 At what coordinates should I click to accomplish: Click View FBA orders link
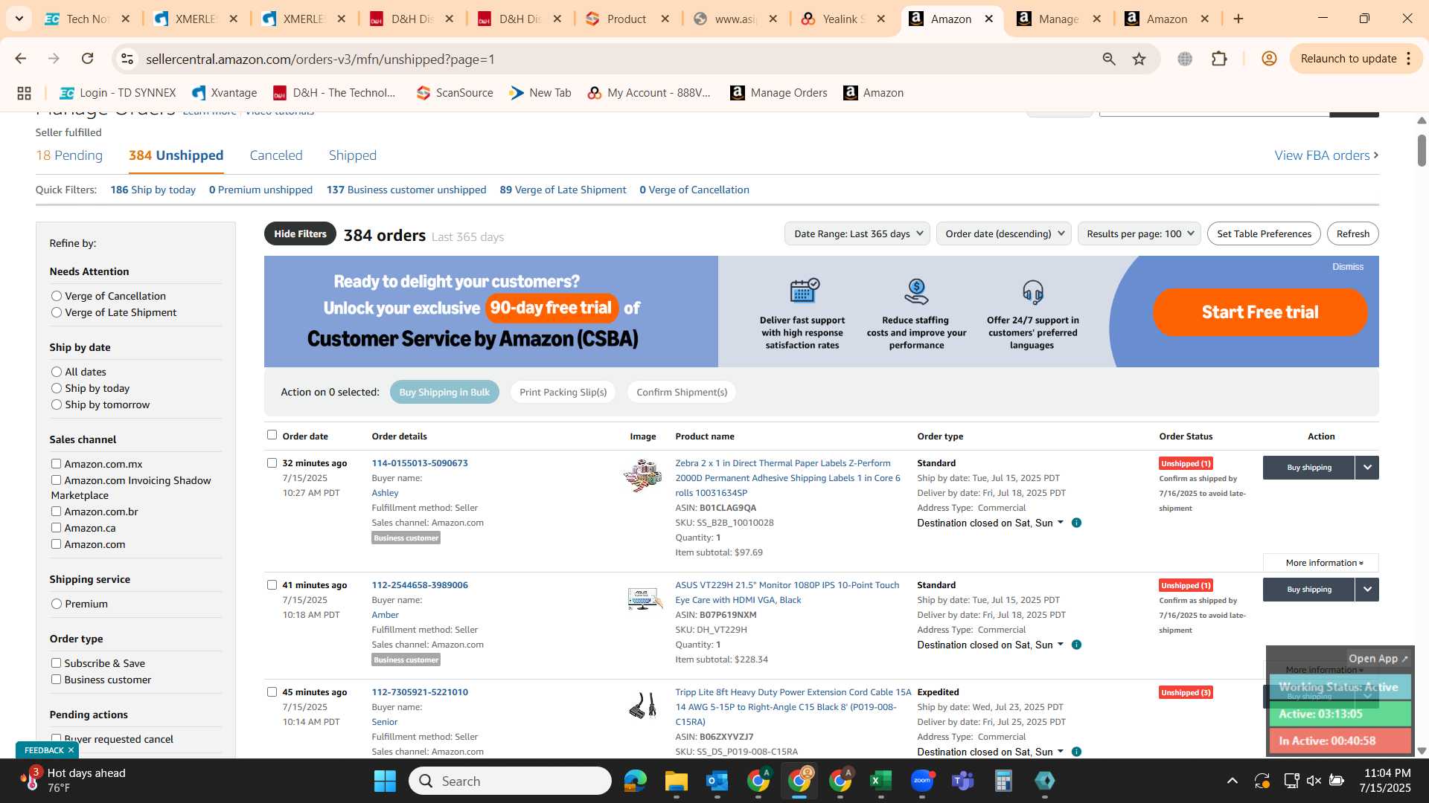click(1326, 155)
